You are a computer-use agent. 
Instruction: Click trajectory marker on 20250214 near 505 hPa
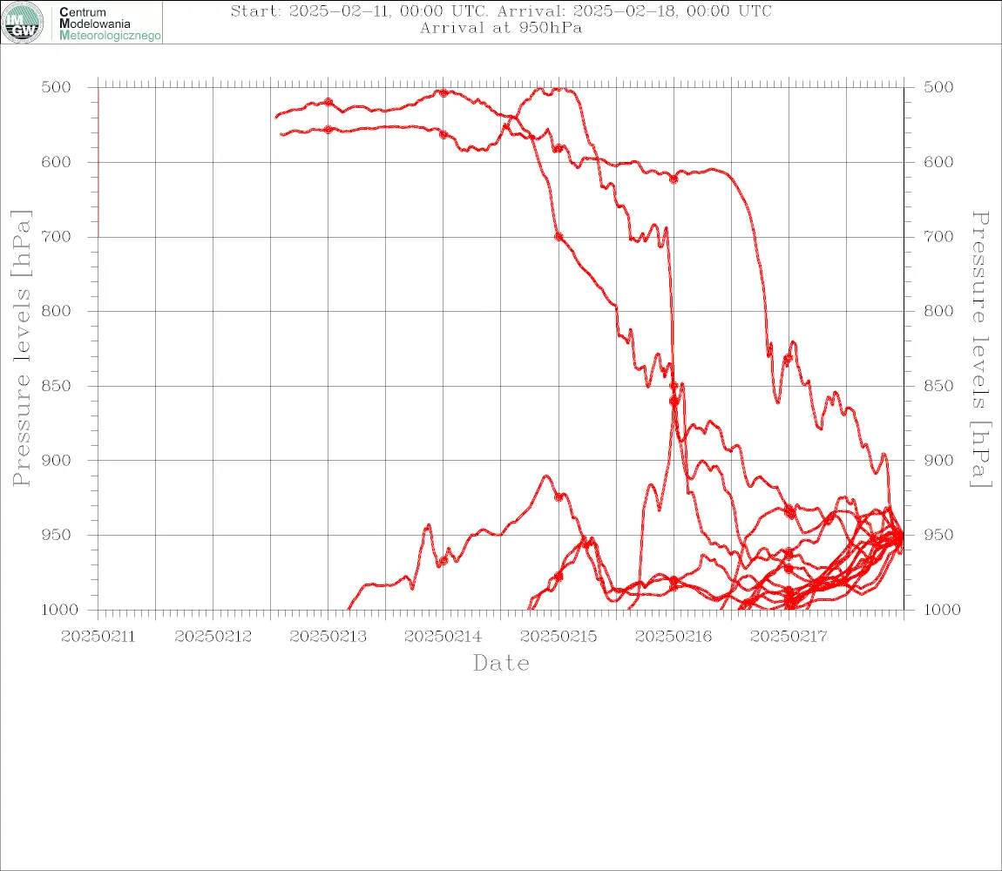pyautogui.click(x=443, y=92)
